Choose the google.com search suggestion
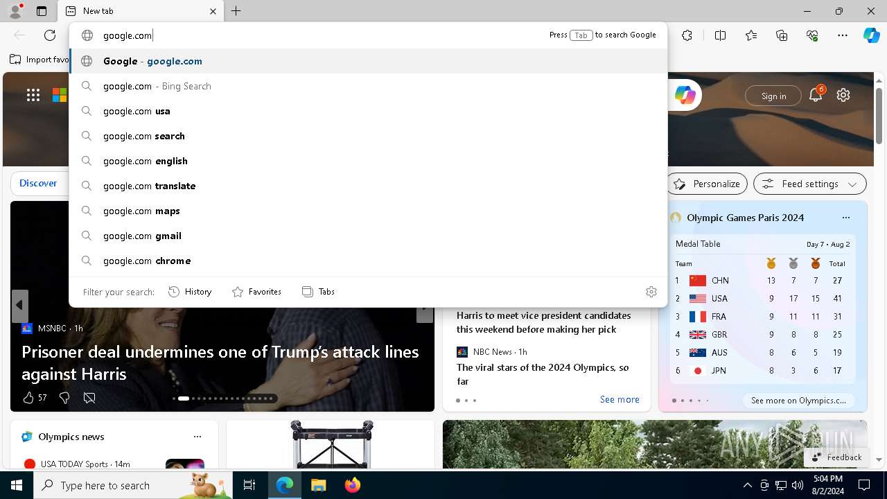This screenshot has height=499, width=887. pos(368,136)
